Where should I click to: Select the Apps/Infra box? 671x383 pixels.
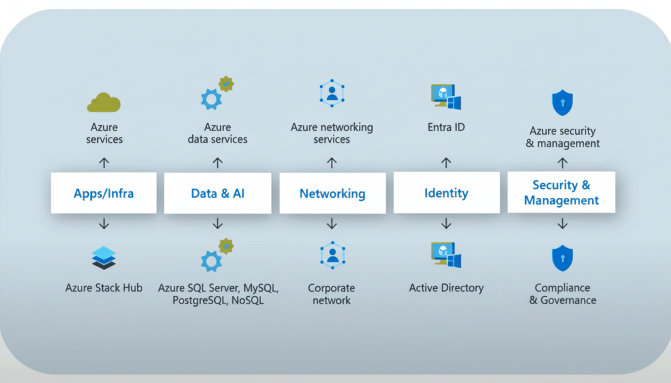(104, 193)
